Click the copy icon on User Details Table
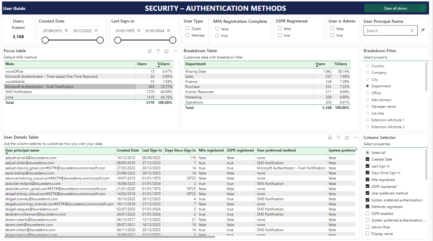Image resolution: width=433 pixels, height=241 pixels. click(x=330, y=137)
